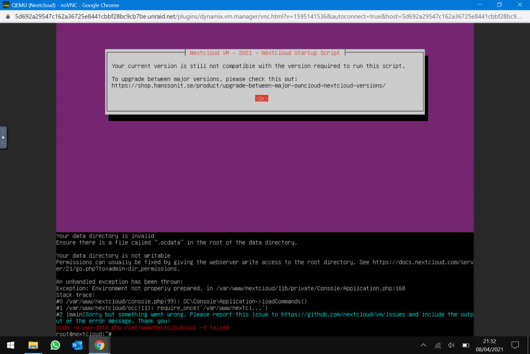Click the 'Your data directory is invalid' line
Screen dimensions: 530x354
click(105, 236)
